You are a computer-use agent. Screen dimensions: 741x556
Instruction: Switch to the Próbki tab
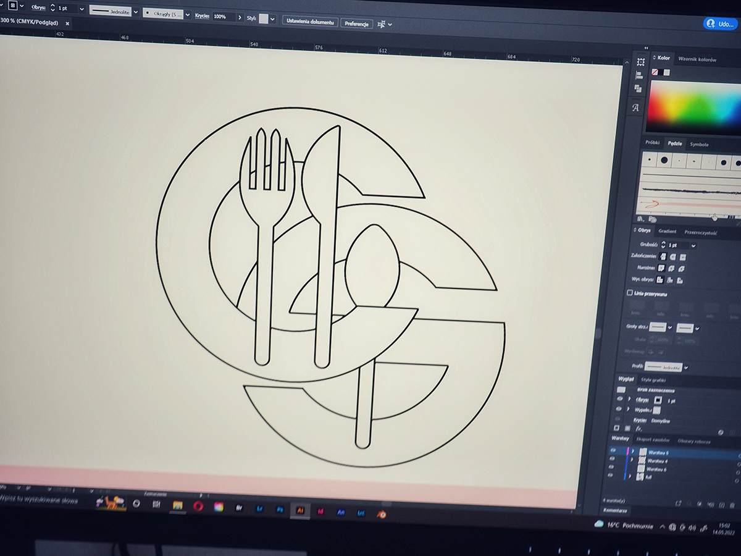[652, 143]
